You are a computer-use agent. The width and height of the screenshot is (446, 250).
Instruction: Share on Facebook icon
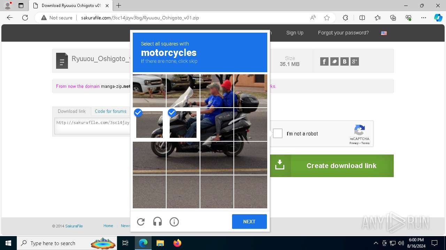click(324, 61)
